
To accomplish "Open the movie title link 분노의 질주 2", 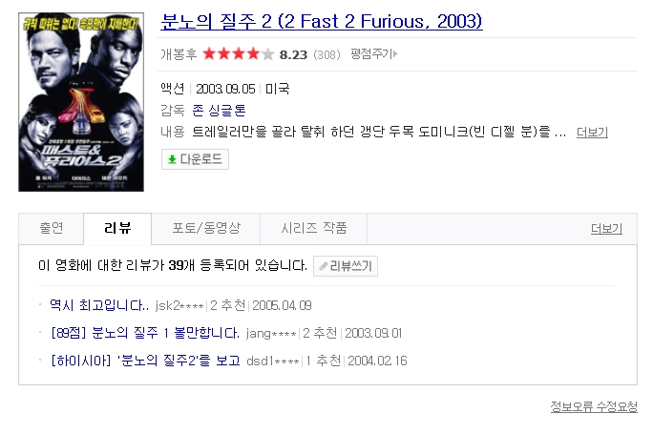I will coord(322,21).
